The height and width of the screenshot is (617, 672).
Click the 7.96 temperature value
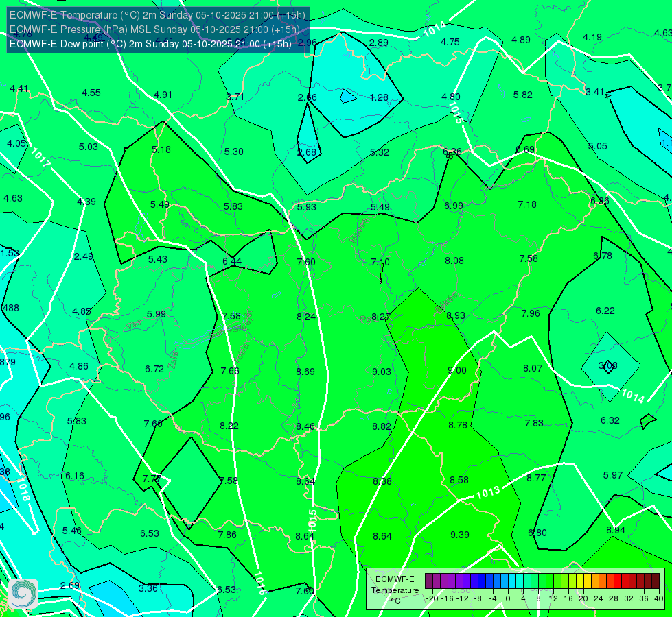531,313
